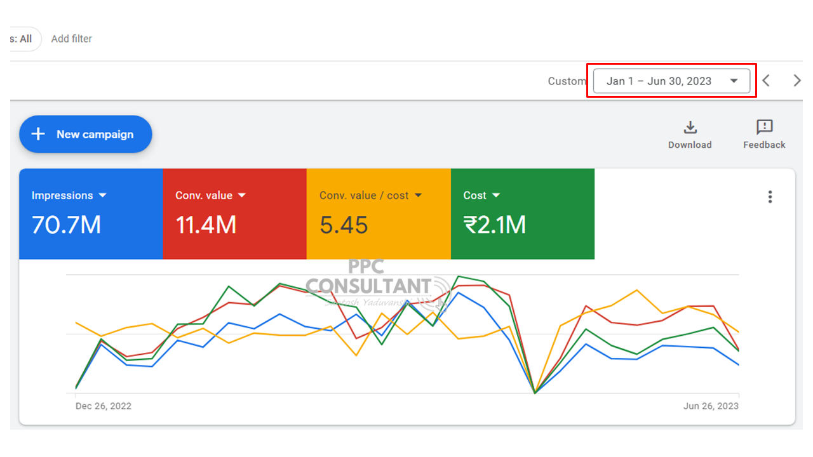
Task: Change the Impressions metric dropdown
Action: 69,195
